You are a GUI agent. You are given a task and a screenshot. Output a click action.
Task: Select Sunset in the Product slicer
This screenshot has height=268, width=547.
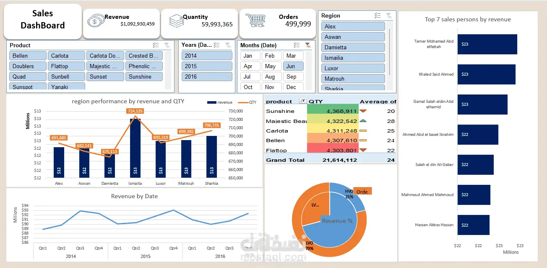[x=105, y=77]
